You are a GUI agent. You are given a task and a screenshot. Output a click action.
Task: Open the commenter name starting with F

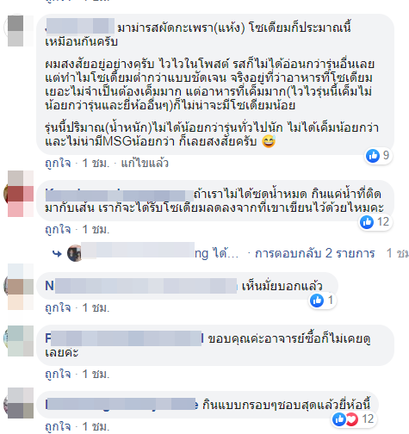click(125, 338)
